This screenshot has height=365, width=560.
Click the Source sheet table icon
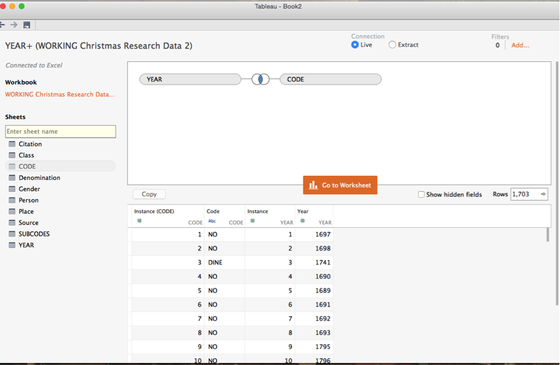[x=12, y=222]
